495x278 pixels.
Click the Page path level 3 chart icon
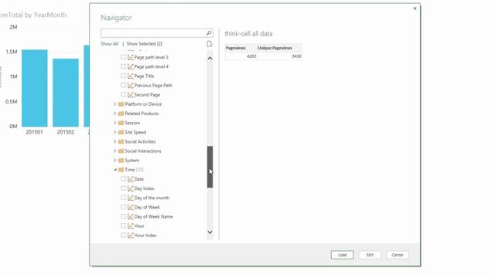click(131, 57)
